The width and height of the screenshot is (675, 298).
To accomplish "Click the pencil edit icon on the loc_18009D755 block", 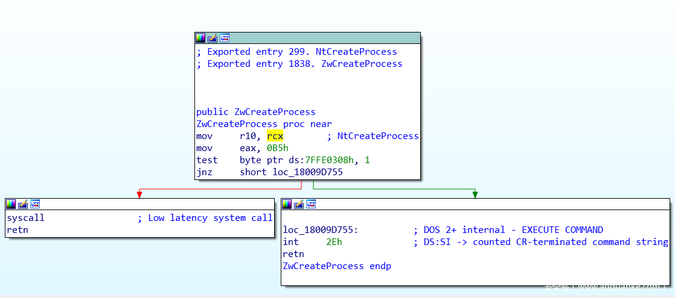I will point(299,204).
